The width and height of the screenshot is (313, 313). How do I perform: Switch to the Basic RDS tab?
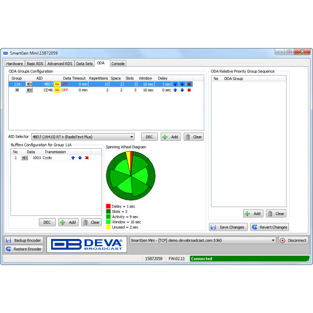tap(35, 64)
